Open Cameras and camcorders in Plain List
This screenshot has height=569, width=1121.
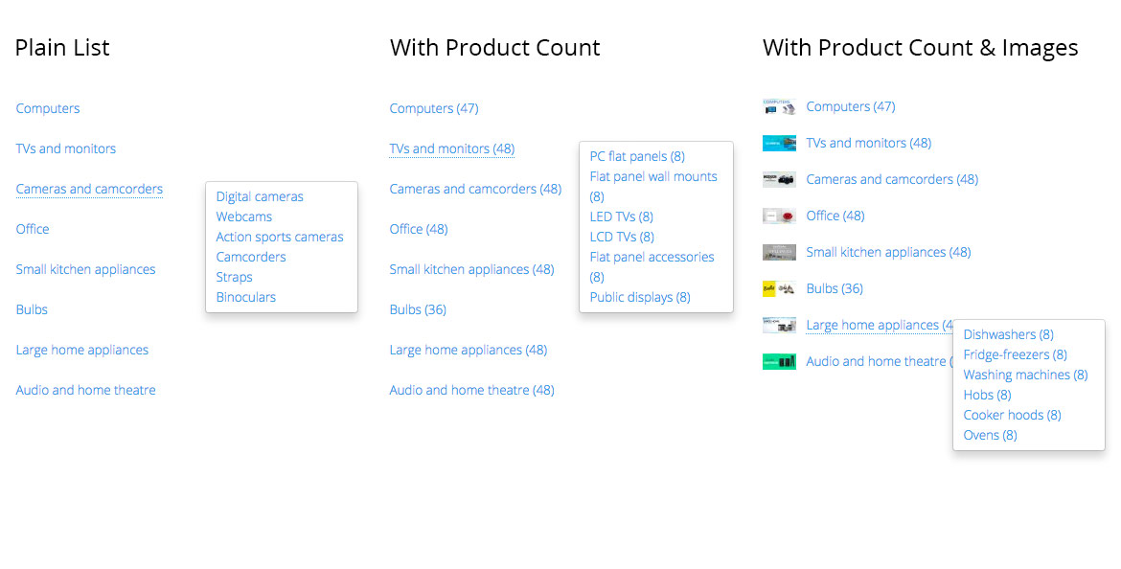pyautogui.click(x=89, y=190)
